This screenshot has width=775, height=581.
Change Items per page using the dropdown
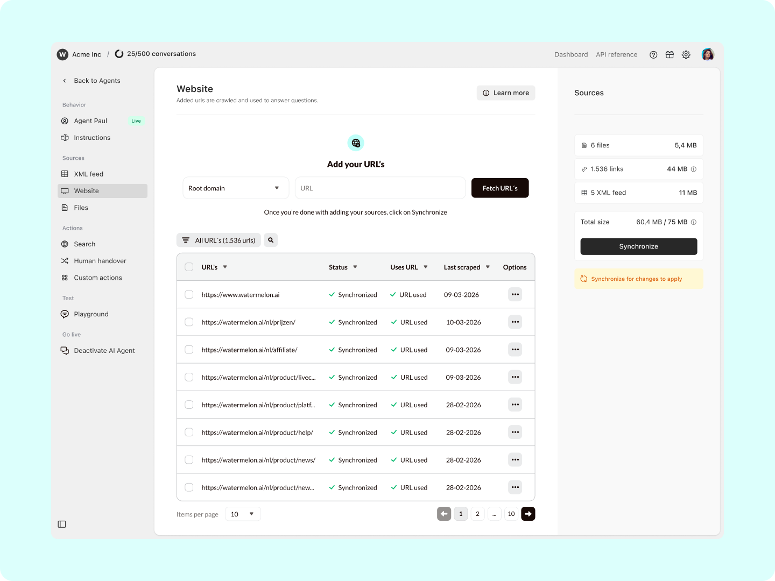(x=242, y=514)
